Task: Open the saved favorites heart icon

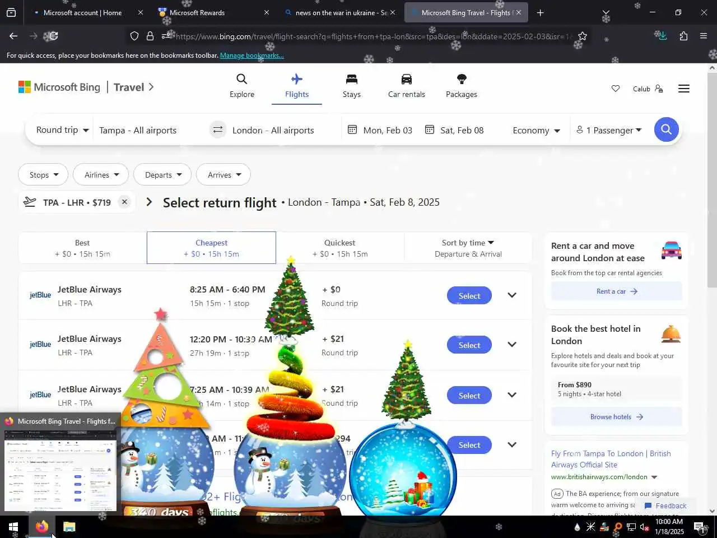Action: (x=616, y=89)
